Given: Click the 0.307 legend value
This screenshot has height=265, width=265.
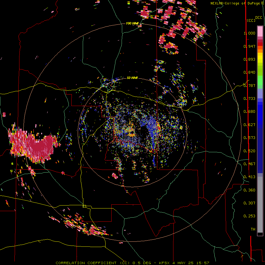Looking at the screenshot, I should pos(249,203).
